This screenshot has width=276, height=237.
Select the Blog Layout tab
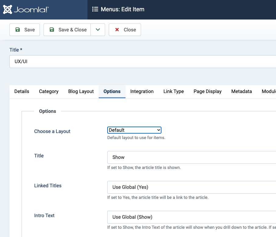click(x=81, y=92)
